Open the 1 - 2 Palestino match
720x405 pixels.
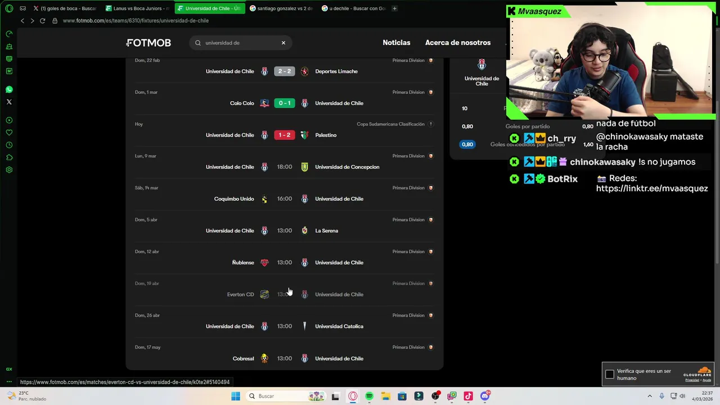[x=285, y=135]
